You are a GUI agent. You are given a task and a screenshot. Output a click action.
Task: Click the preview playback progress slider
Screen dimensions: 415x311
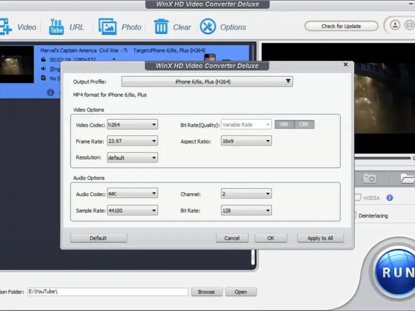[383, 158]
